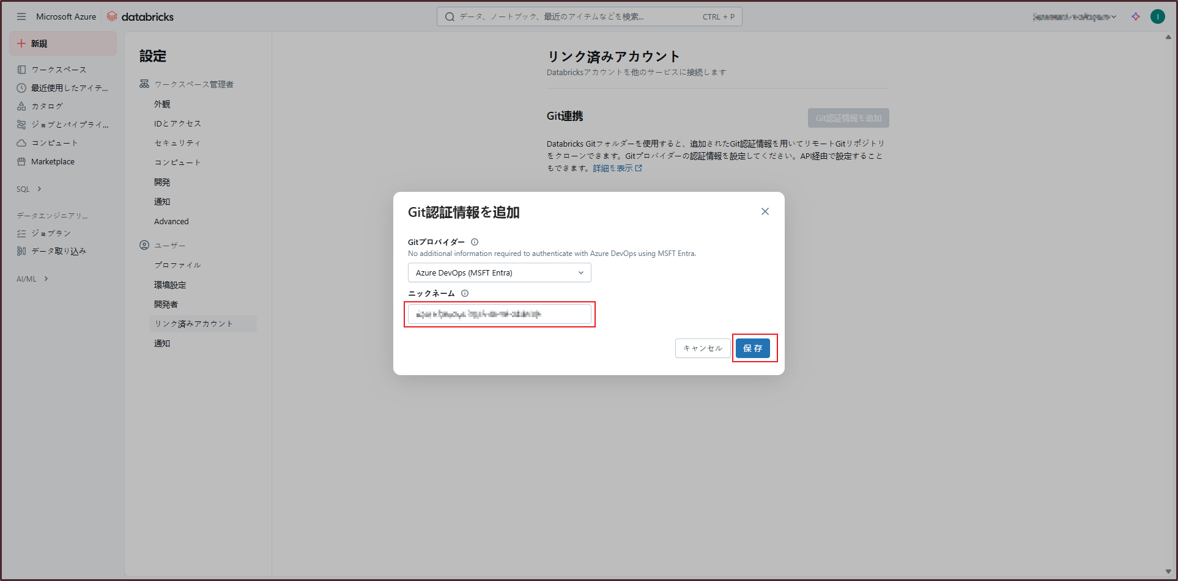Open 外観 settings
1178x581 pixels.
pos(162,104)
